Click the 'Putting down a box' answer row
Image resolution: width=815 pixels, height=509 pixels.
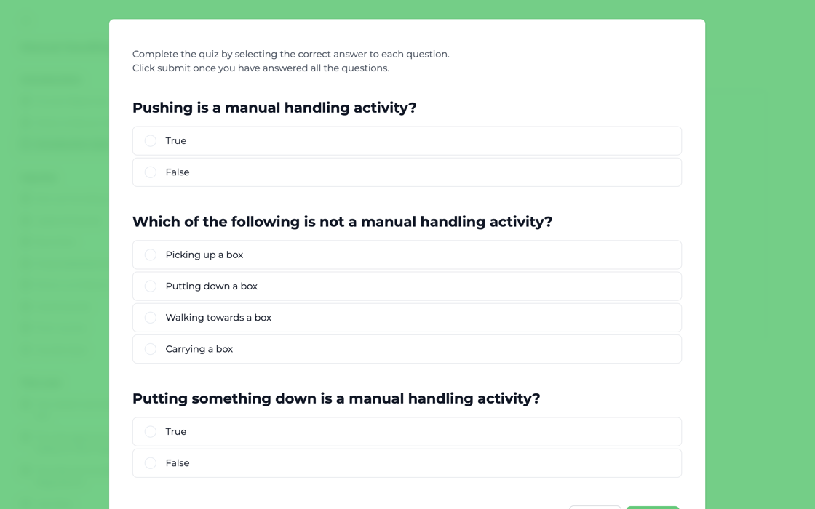[407, 286]
